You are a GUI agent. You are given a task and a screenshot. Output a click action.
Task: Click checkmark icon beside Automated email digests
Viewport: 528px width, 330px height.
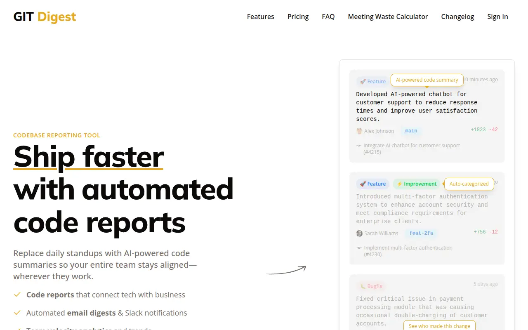pos(17,313)
